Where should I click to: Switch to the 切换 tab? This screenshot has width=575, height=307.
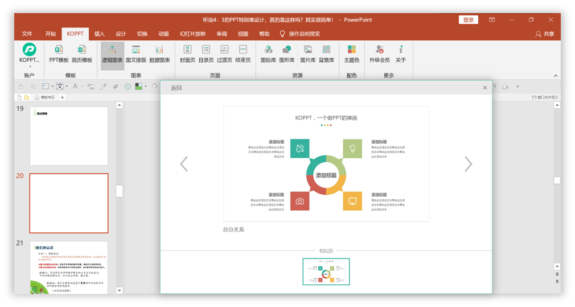click(x=142, y=34)
